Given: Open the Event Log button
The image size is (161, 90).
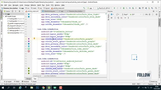Looking at the screenshot, I should (x=153, y=81).
